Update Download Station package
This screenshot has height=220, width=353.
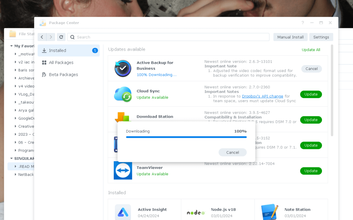tap(311, 120)
